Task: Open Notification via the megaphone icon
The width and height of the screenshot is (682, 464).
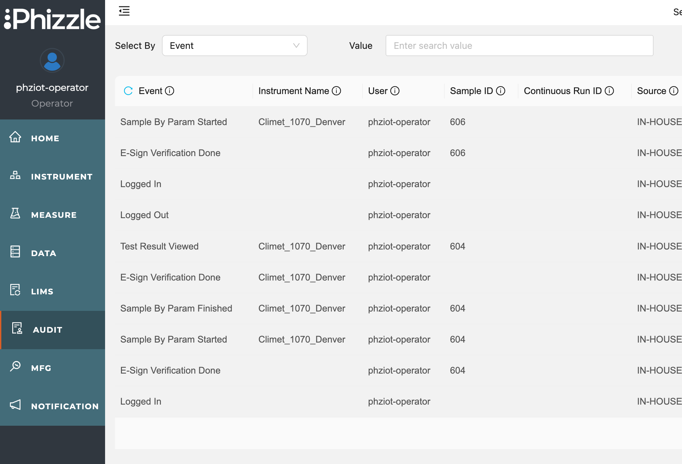Action: tap(15, 406)
